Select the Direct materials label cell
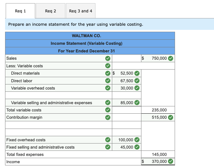 point(59,73)
